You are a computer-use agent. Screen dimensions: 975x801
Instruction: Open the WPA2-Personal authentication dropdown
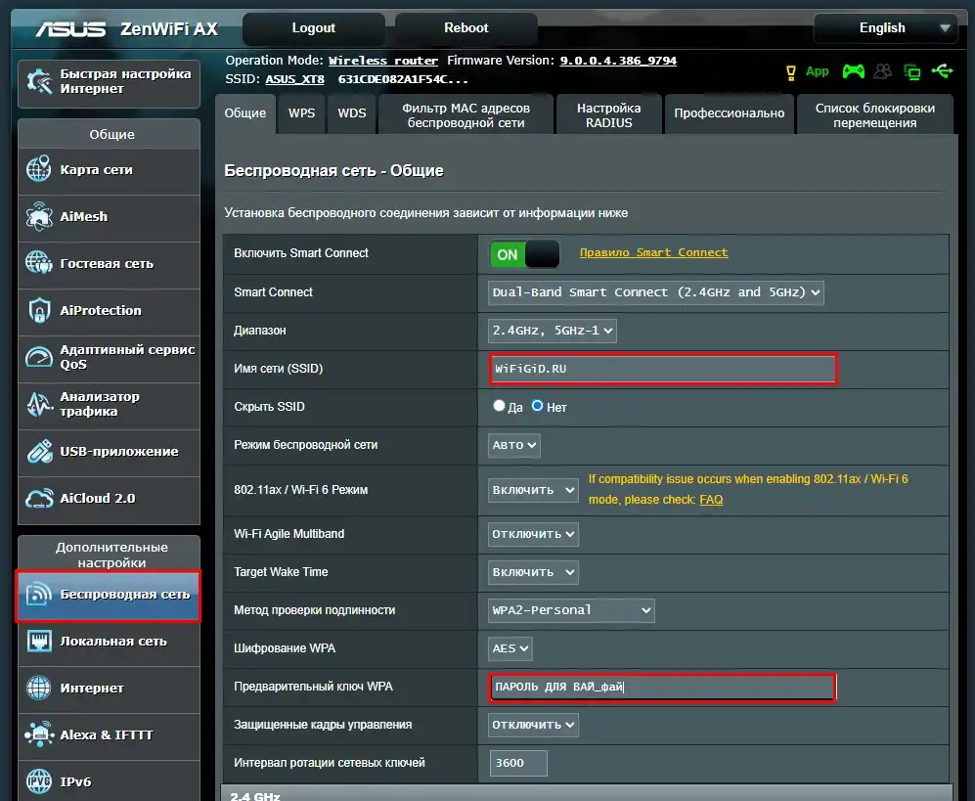click(x=571, y=610)
